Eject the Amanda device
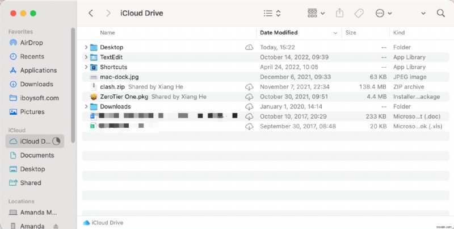 [56, 226]
